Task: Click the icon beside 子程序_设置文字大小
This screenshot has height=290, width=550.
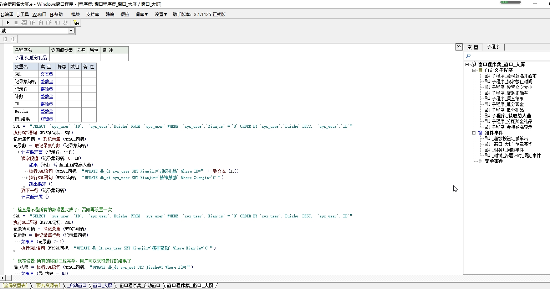Action: (487, 87)
